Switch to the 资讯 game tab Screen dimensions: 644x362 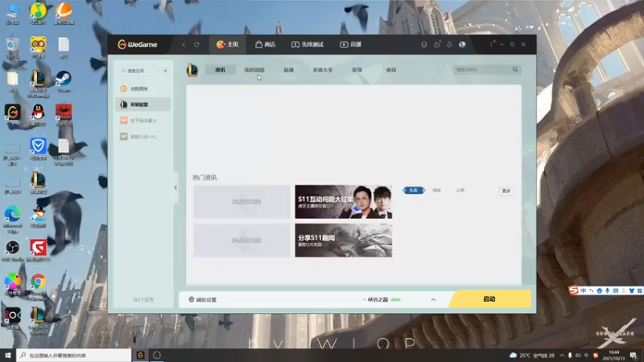click(x=220, y=70)
